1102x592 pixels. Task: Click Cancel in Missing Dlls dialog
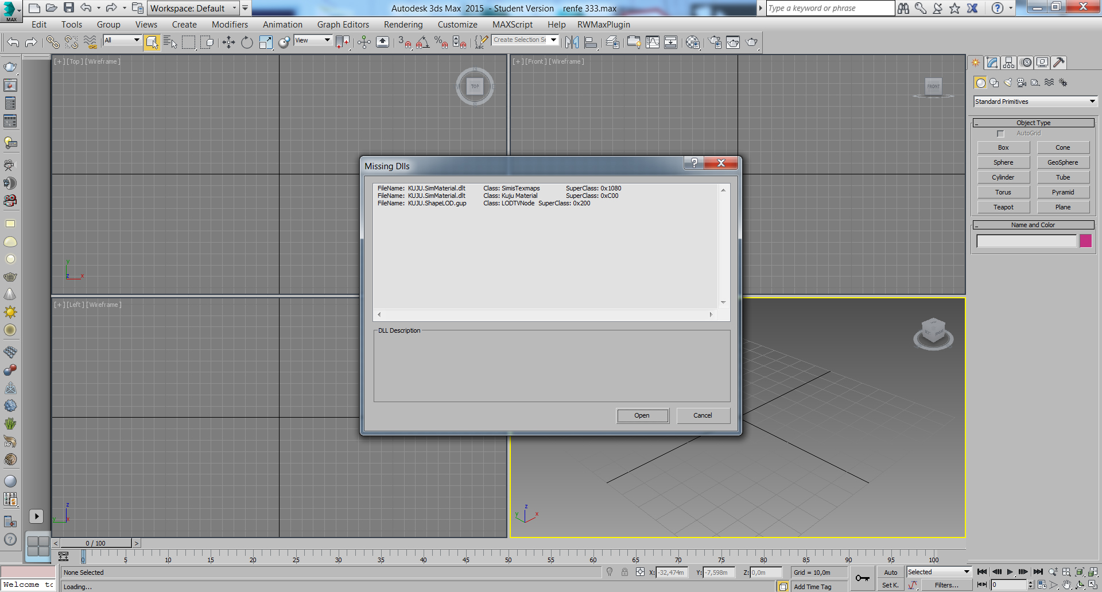703,416
